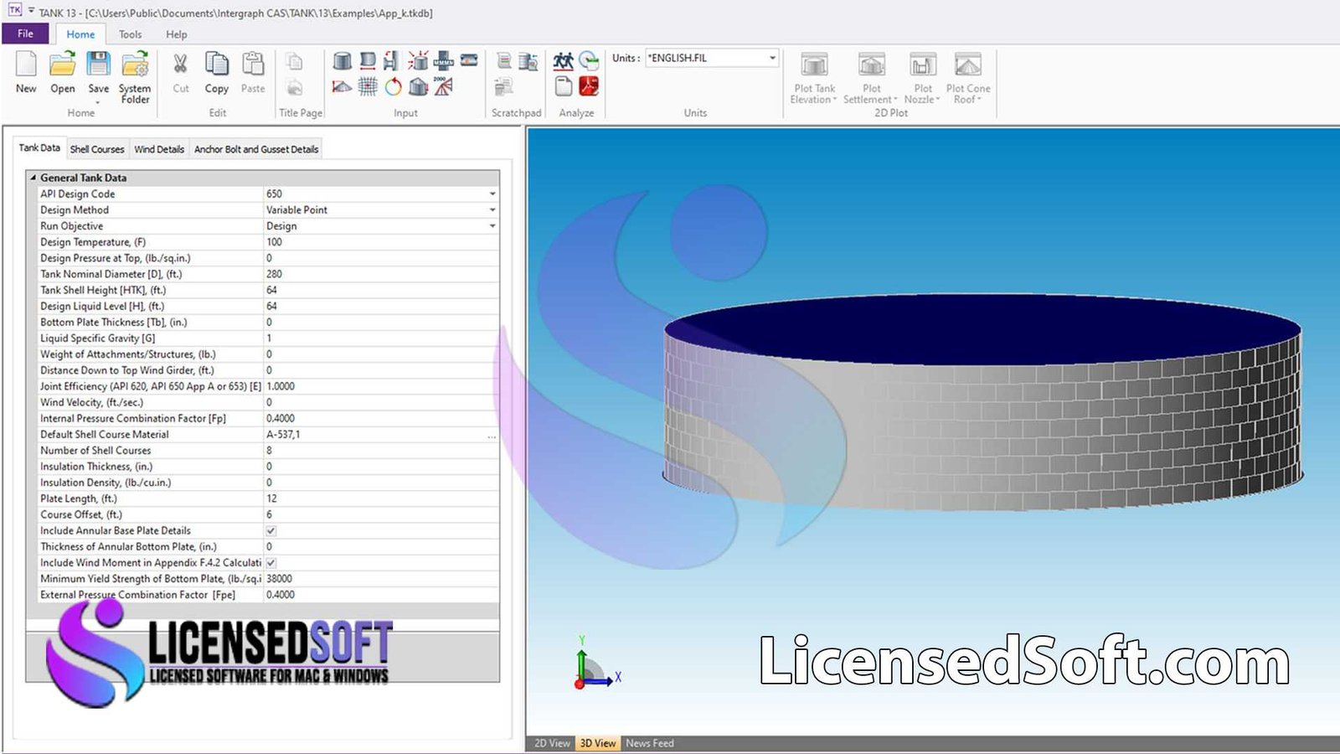Click the domed silo tank icon
Image resolution: width=1340 pixels, height=754 pixels.
[418, 86]
